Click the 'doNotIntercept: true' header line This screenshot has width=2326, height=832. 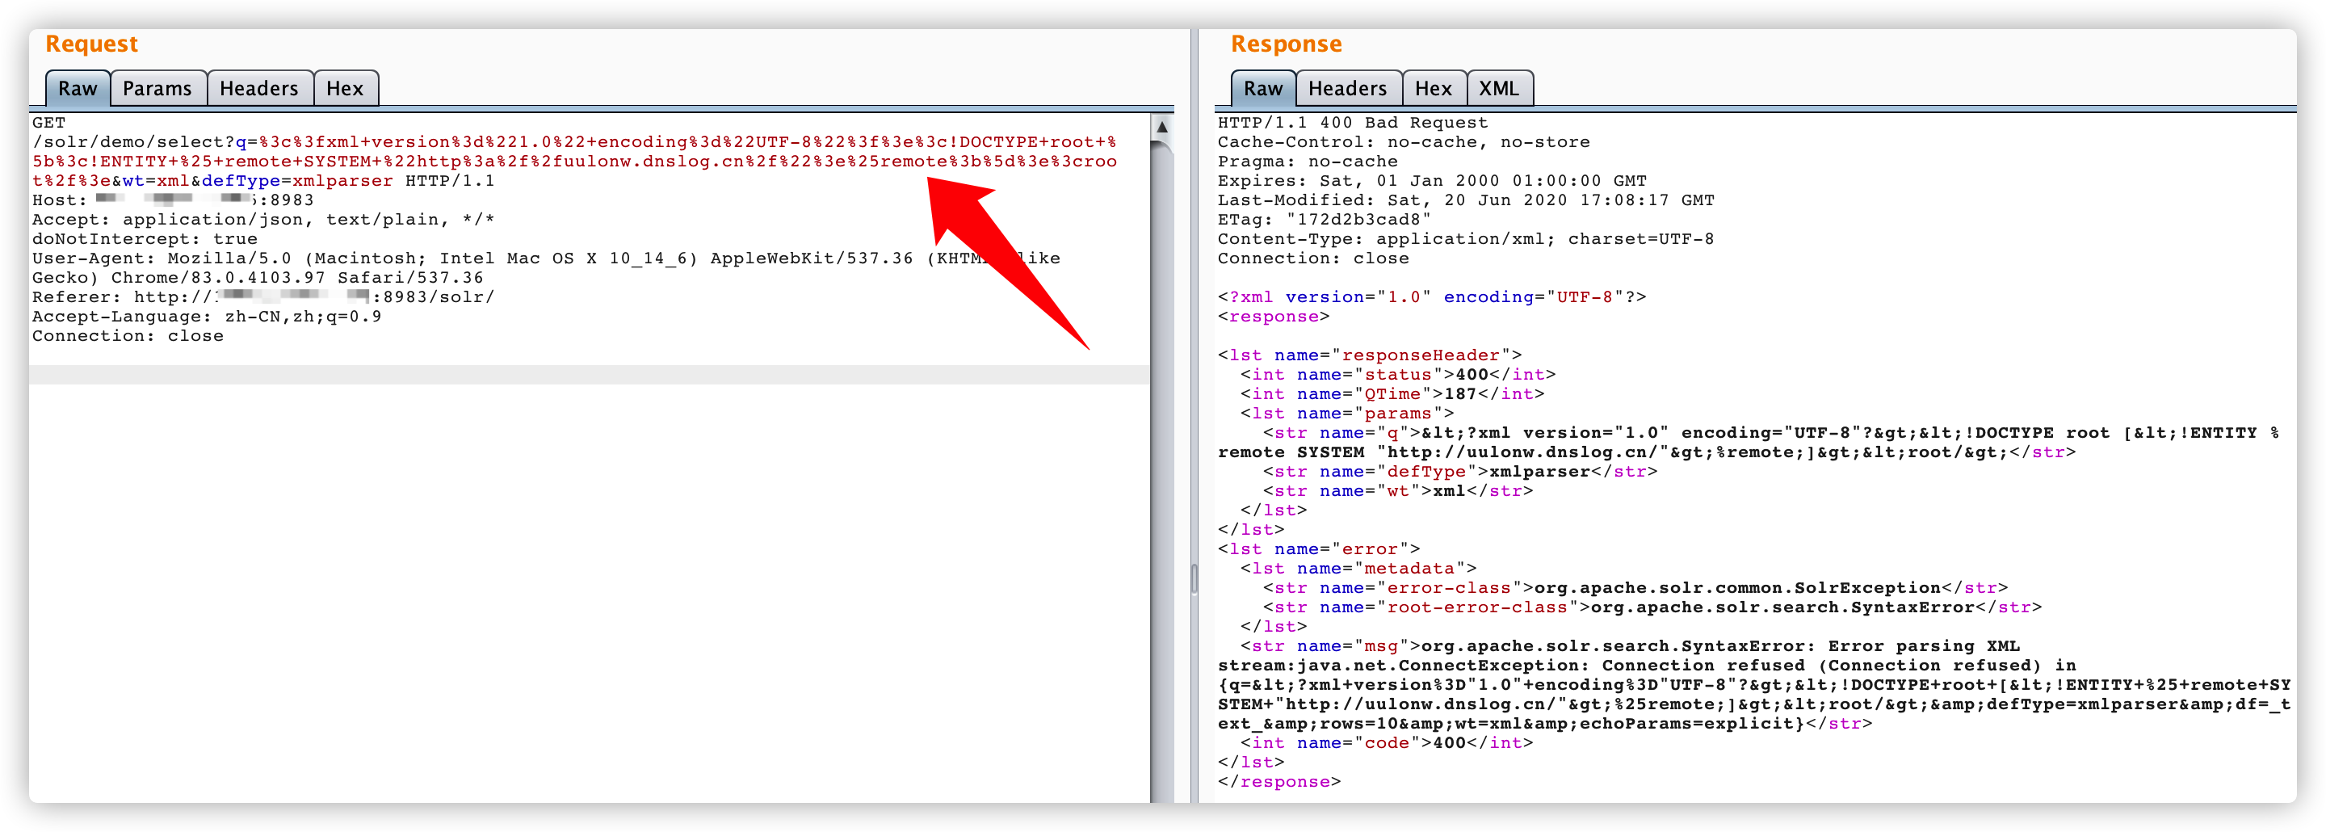(x=145, y=239)
